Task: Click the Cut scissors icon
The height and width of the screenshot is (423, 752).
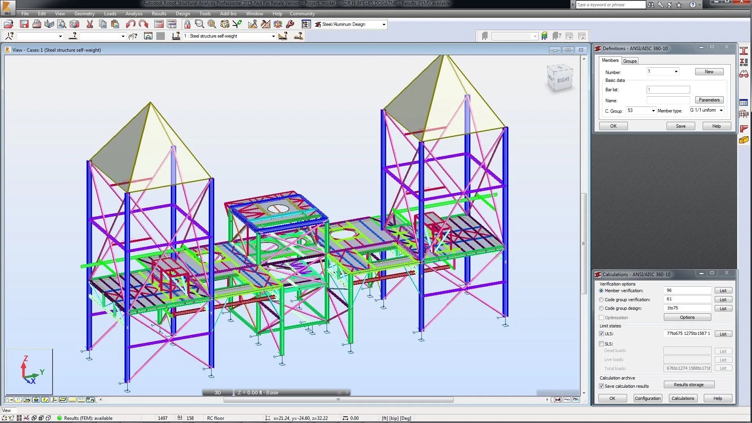Action: coord(90,24)
